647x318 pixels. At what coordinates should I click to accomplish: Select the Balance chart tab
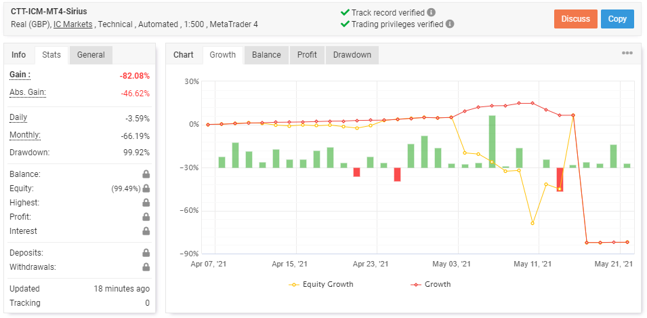coord(266,55)
